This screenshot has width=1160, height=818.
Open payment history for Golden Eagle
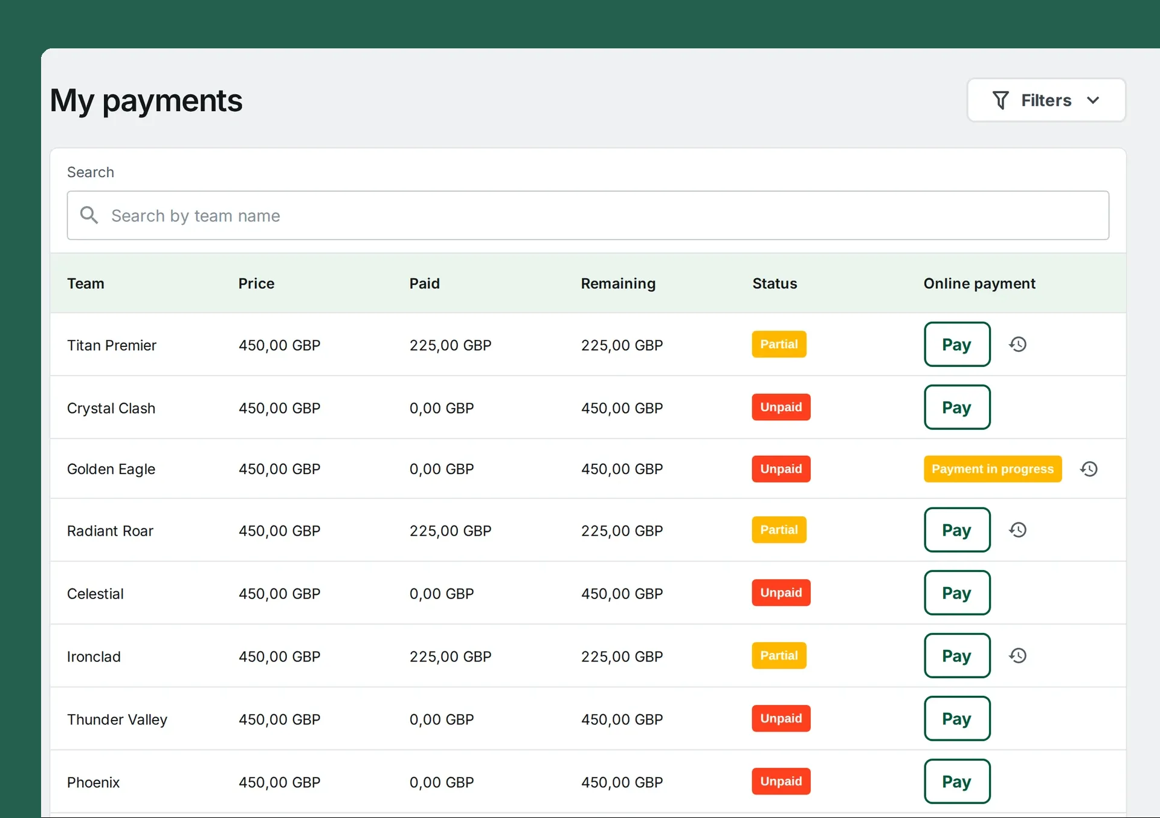1089,469
